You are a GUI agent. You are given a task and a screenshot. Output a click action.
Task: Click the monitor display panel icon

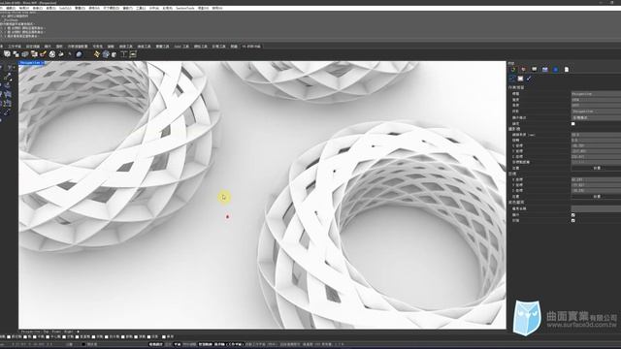pyautogui.click(x=535, y=69)
